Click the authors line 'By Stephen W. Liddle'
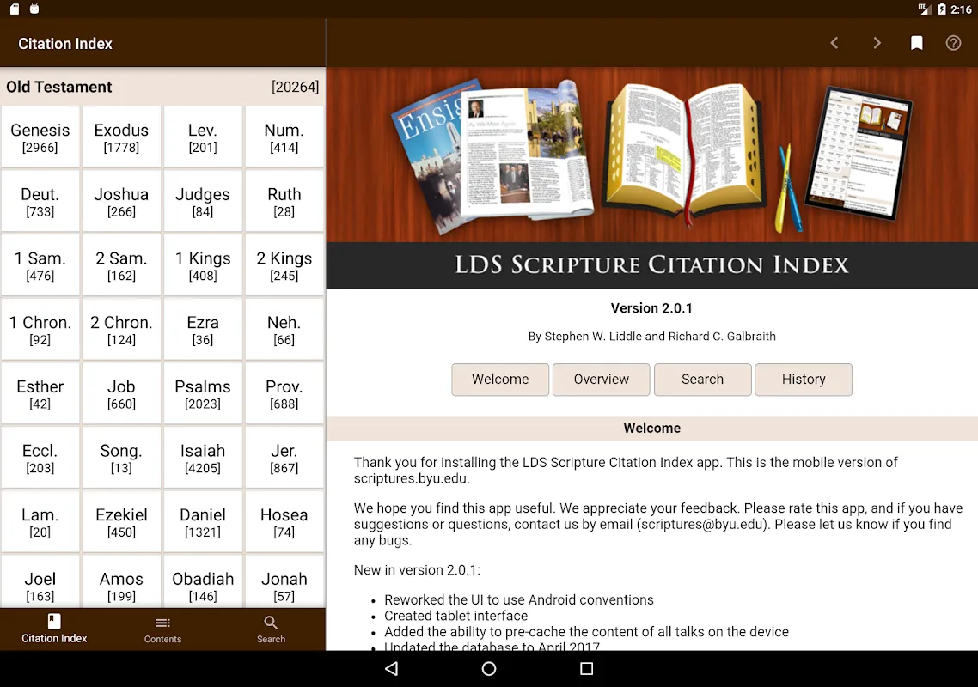This screenshot has width=978, height=687. pos(651,337)
